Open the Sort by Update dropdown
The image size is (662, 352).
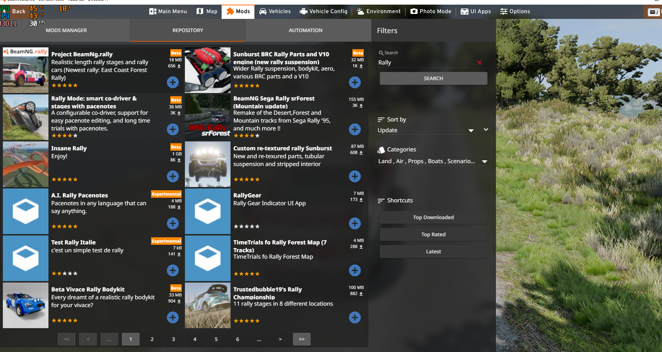pos(426,130)
